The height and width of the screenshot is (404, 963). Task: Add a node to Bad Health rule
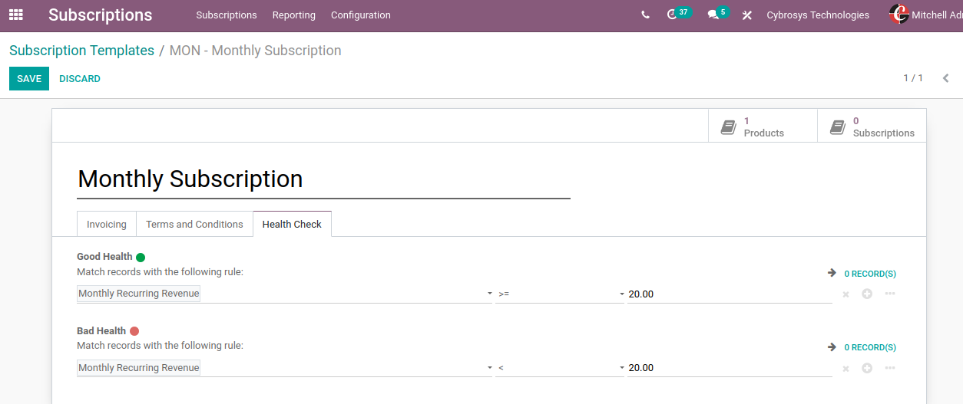867,368
